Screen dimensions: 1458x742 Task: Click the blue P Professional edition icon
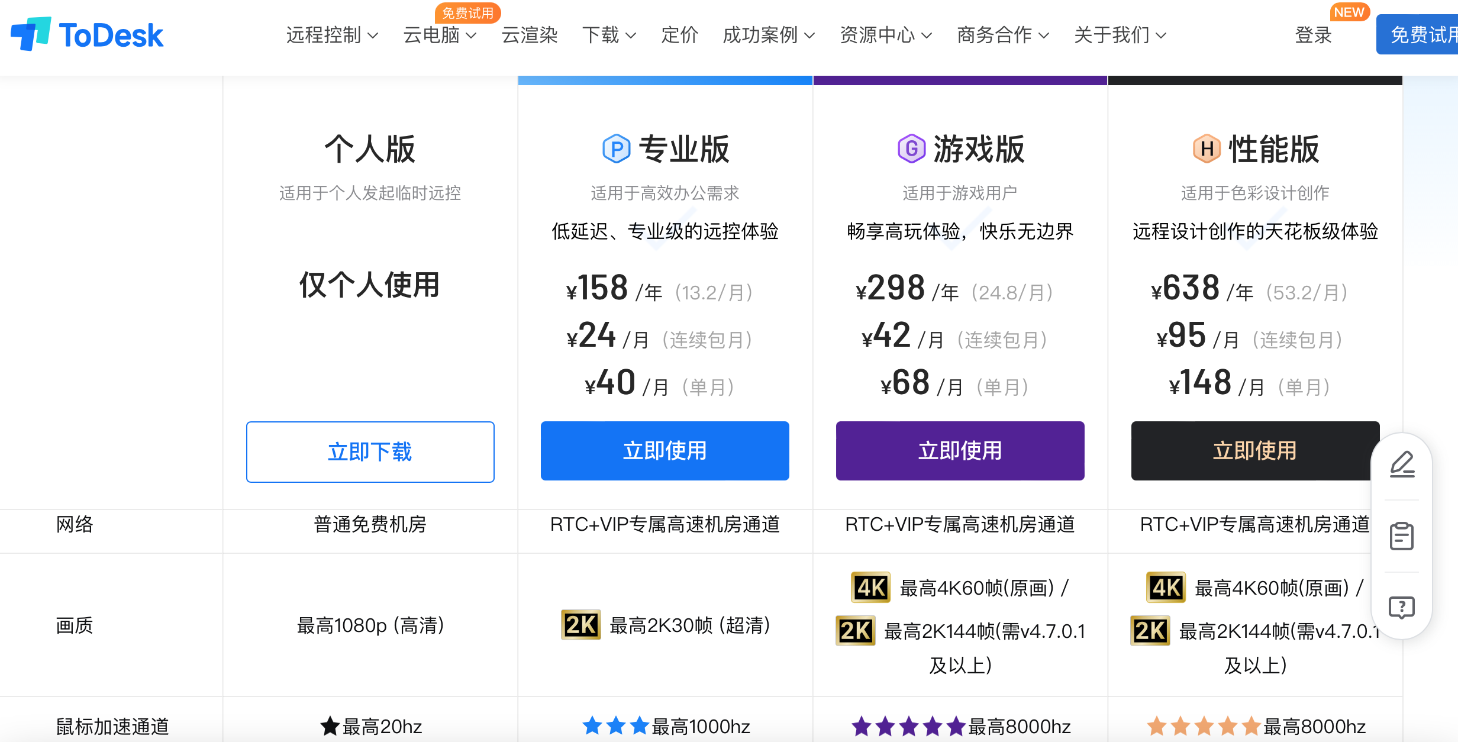click(616, 149)
